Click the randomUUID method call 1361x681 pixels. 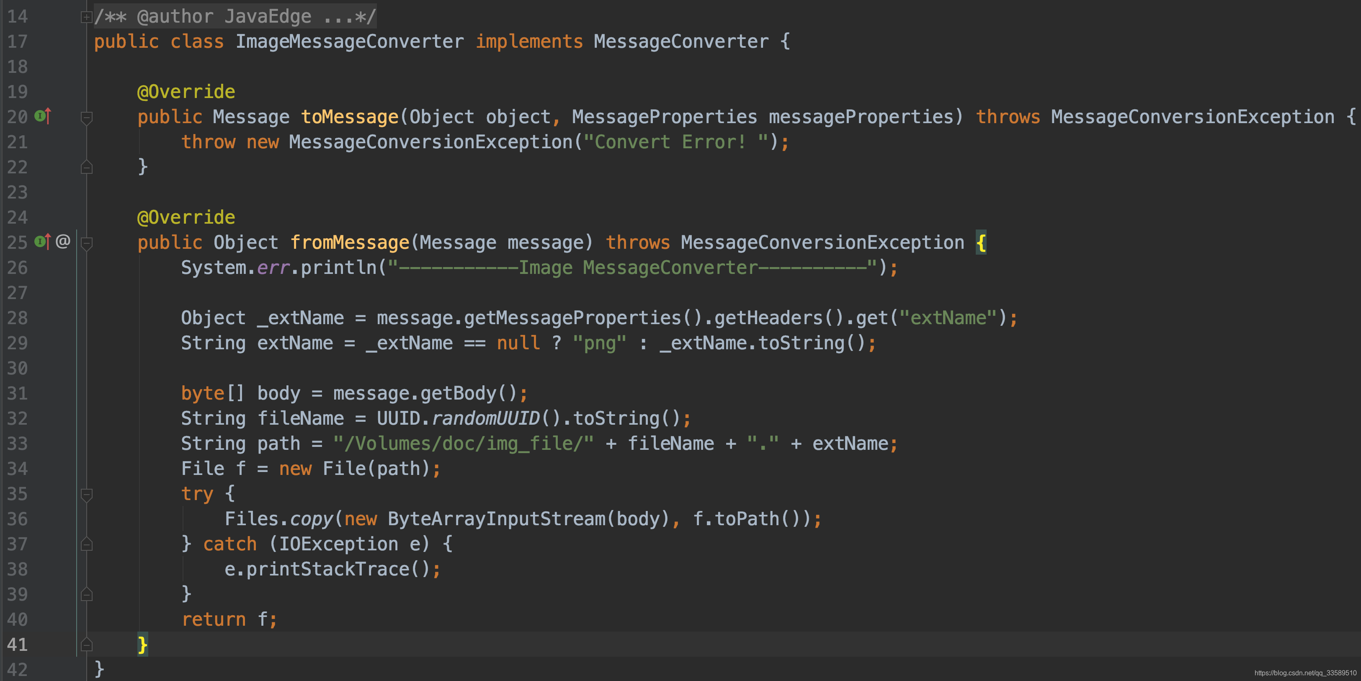[485, 418]
